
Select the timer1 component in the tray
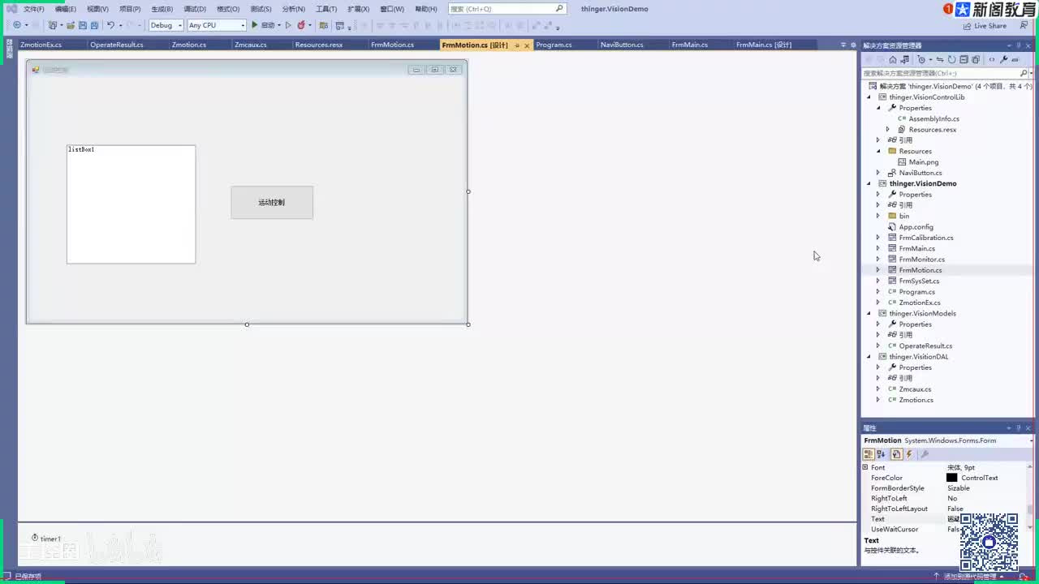[46, 539]
